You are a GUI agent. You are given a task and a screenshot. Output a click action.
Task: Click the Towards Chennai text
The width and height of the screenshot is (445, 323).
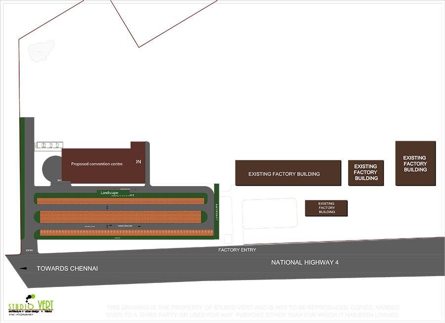(67, 268)
